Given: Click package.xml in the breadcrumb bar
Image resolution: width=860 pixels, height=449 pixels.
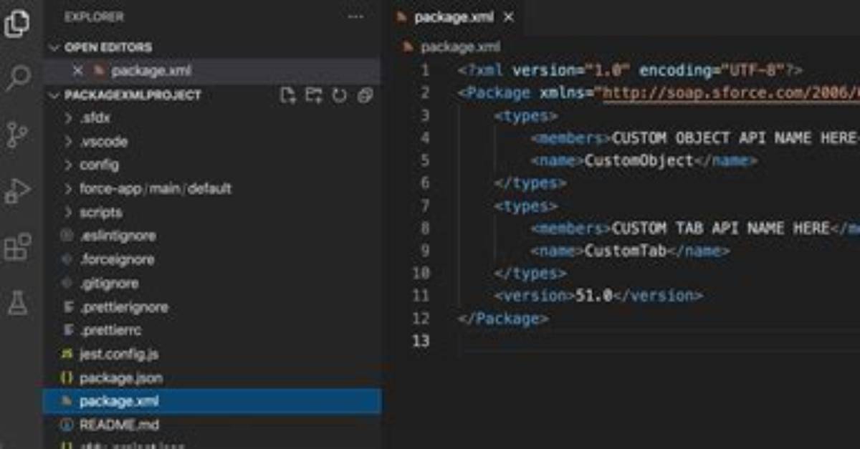Looking at the screenshot, I should coord(460,47).
